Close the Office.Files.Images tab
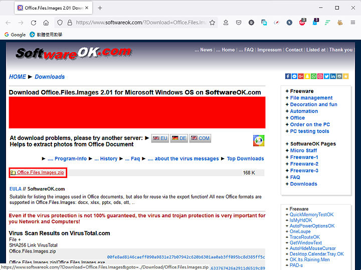Viewport: 361px width, 270px height. point(87,8)
